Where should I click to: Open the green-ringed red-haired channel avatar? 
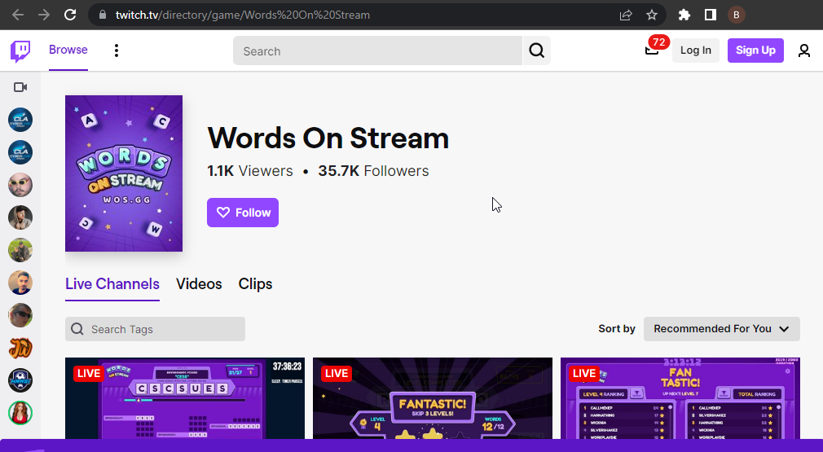tap(20, 413)
